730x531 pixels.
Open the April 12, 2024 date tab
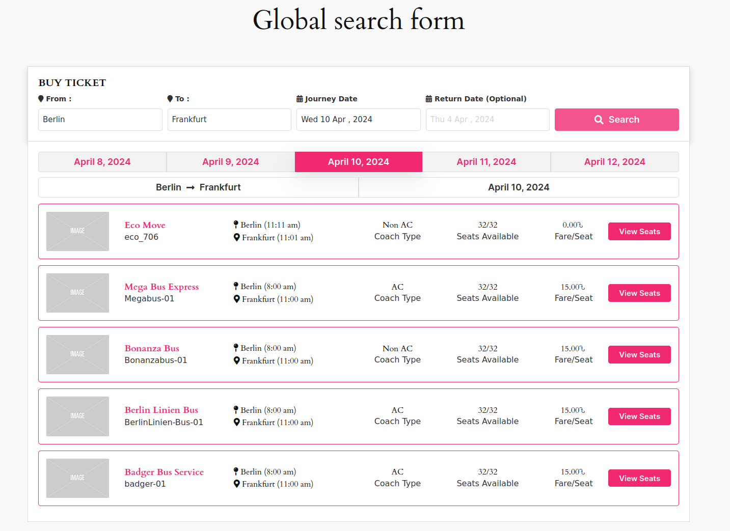(x=614, y=162)
